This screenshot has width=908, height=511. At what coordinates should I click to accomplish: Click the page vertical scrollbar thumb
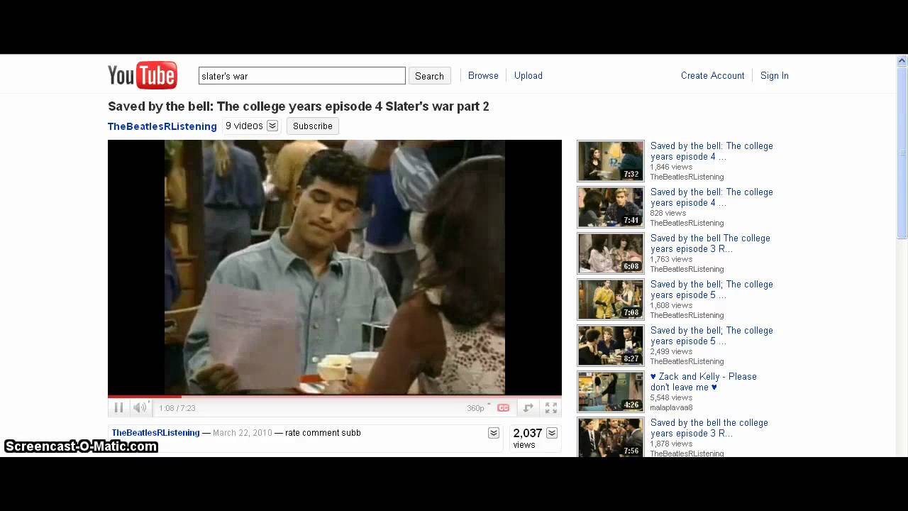(x=902, y=153)
